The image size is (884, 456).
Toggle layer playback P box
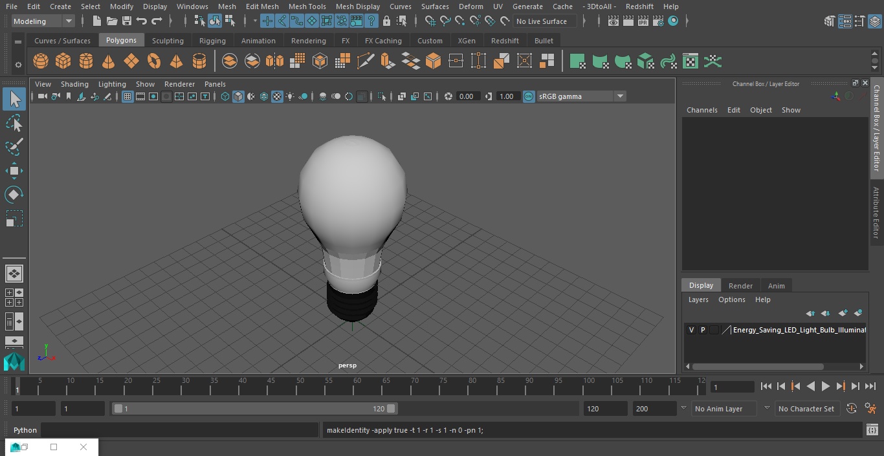(x=703, y=330)
